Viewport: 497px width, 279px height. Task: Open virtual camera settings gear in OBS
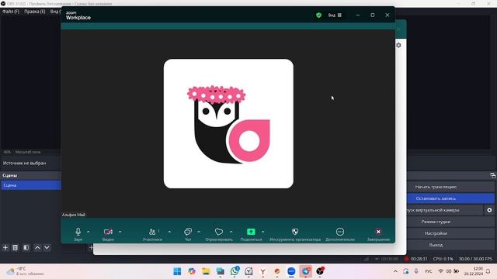click(489, 210)
